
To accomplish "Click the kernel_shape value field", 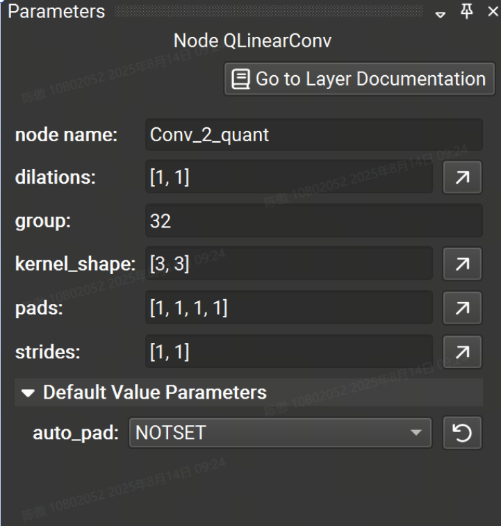I will [288, 264].
